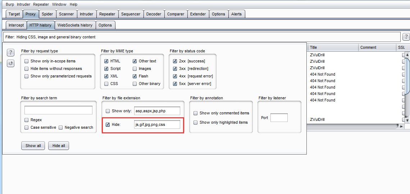
Task: Uncheck the HTML MIME type
Action: pyautogui.click(x=106, y=61)
